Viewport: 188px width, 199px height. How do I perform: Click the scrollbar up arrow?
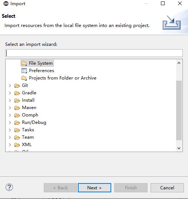coord(179,63)
